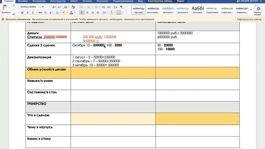This screenshot has height=149, width=265.
Task: Apply the Заголовок 1 style
Action: [168, 10]
